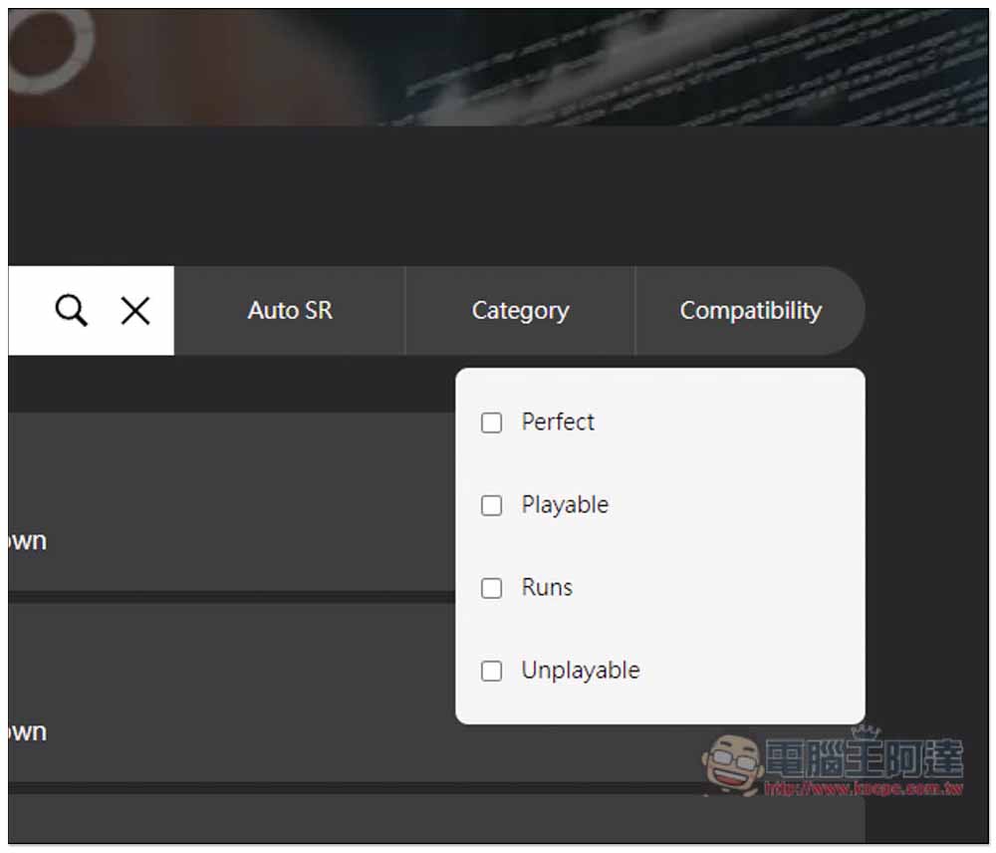Toggle the Unplayable checkbox
This screenshot has height=853, width=996.
tap(491, 671)
